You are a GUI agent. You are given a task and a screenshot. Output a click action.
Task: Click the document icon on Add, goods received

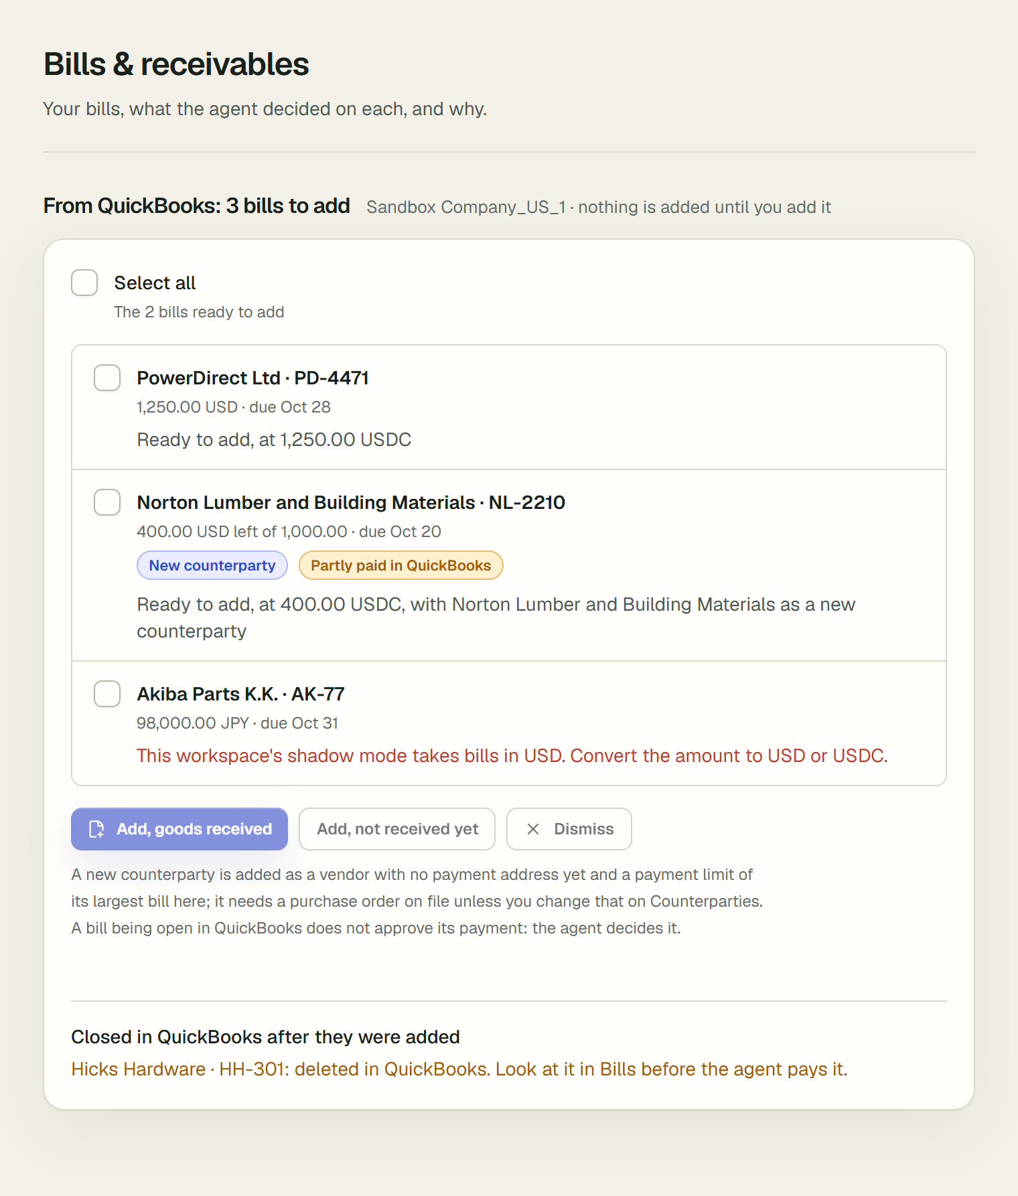[96, 829]
